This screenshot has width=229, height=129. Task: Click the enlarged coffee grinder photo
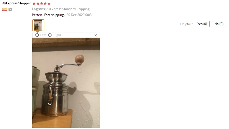tap(66, 83)
